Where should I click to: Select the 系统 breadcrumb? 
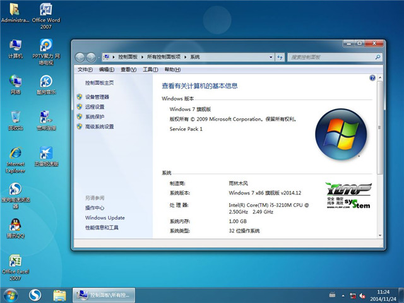pyautogui.click(x=195, y=57)
